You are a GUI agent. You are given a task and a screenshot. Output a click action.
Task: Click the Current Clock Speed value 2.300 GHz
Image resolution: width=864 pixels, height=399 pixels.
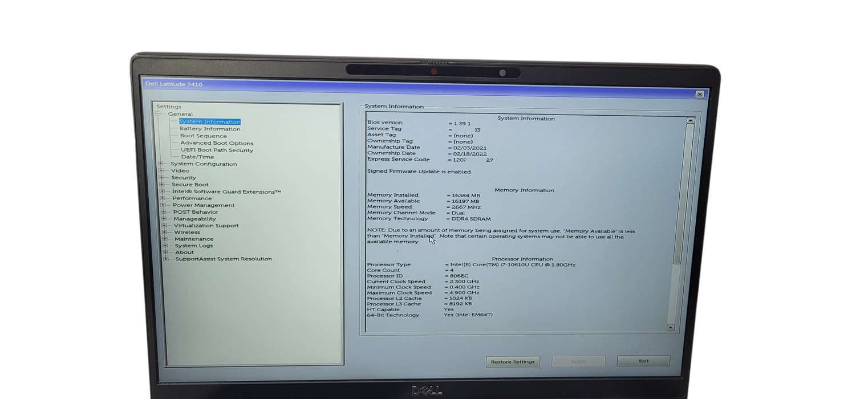pos(464,282)
